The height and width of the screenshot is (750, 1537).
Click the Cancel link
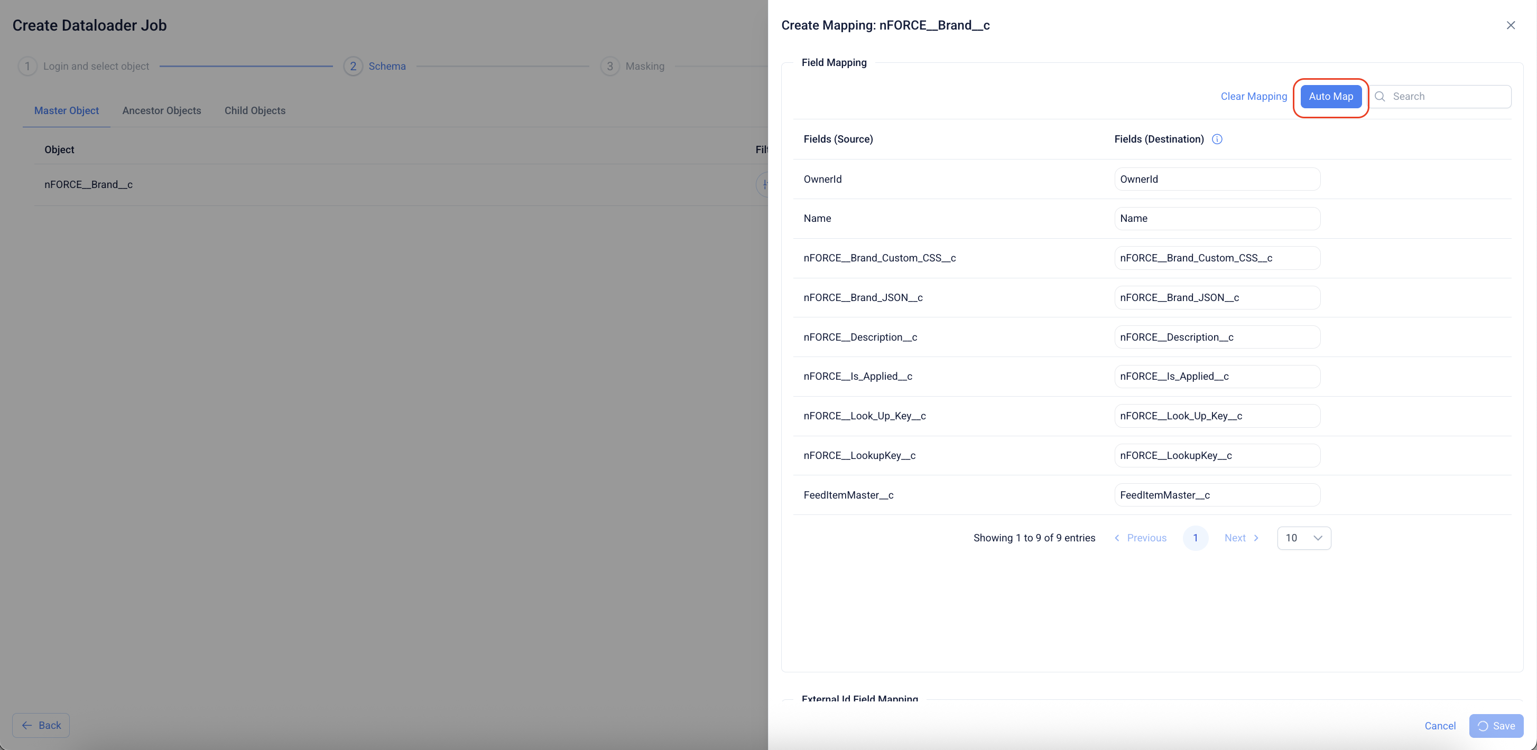pos(1440,726)
